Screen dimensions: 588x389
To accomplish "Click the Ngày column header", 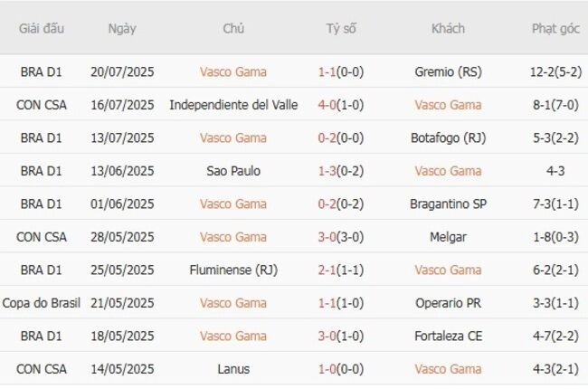I will coord(122,29).
